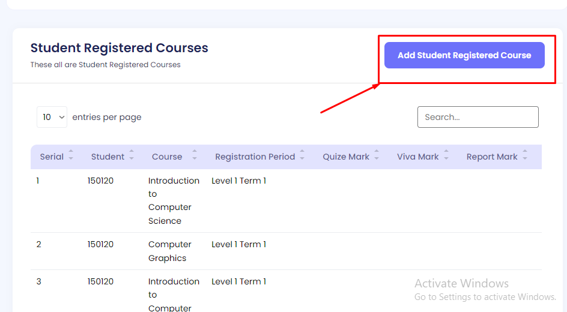Sort table by Student header
This screenshot has height=312, width=567.
tap(108, 157)
